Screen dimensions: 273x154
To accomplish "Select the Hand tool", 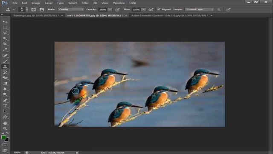I will [x=5, y=123].
